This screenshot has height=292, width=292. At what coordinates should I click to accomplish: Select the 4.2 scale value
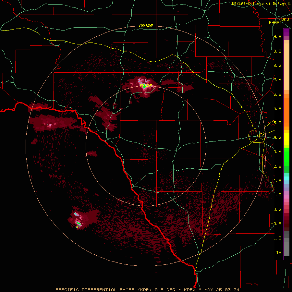[x=277, y=138]
